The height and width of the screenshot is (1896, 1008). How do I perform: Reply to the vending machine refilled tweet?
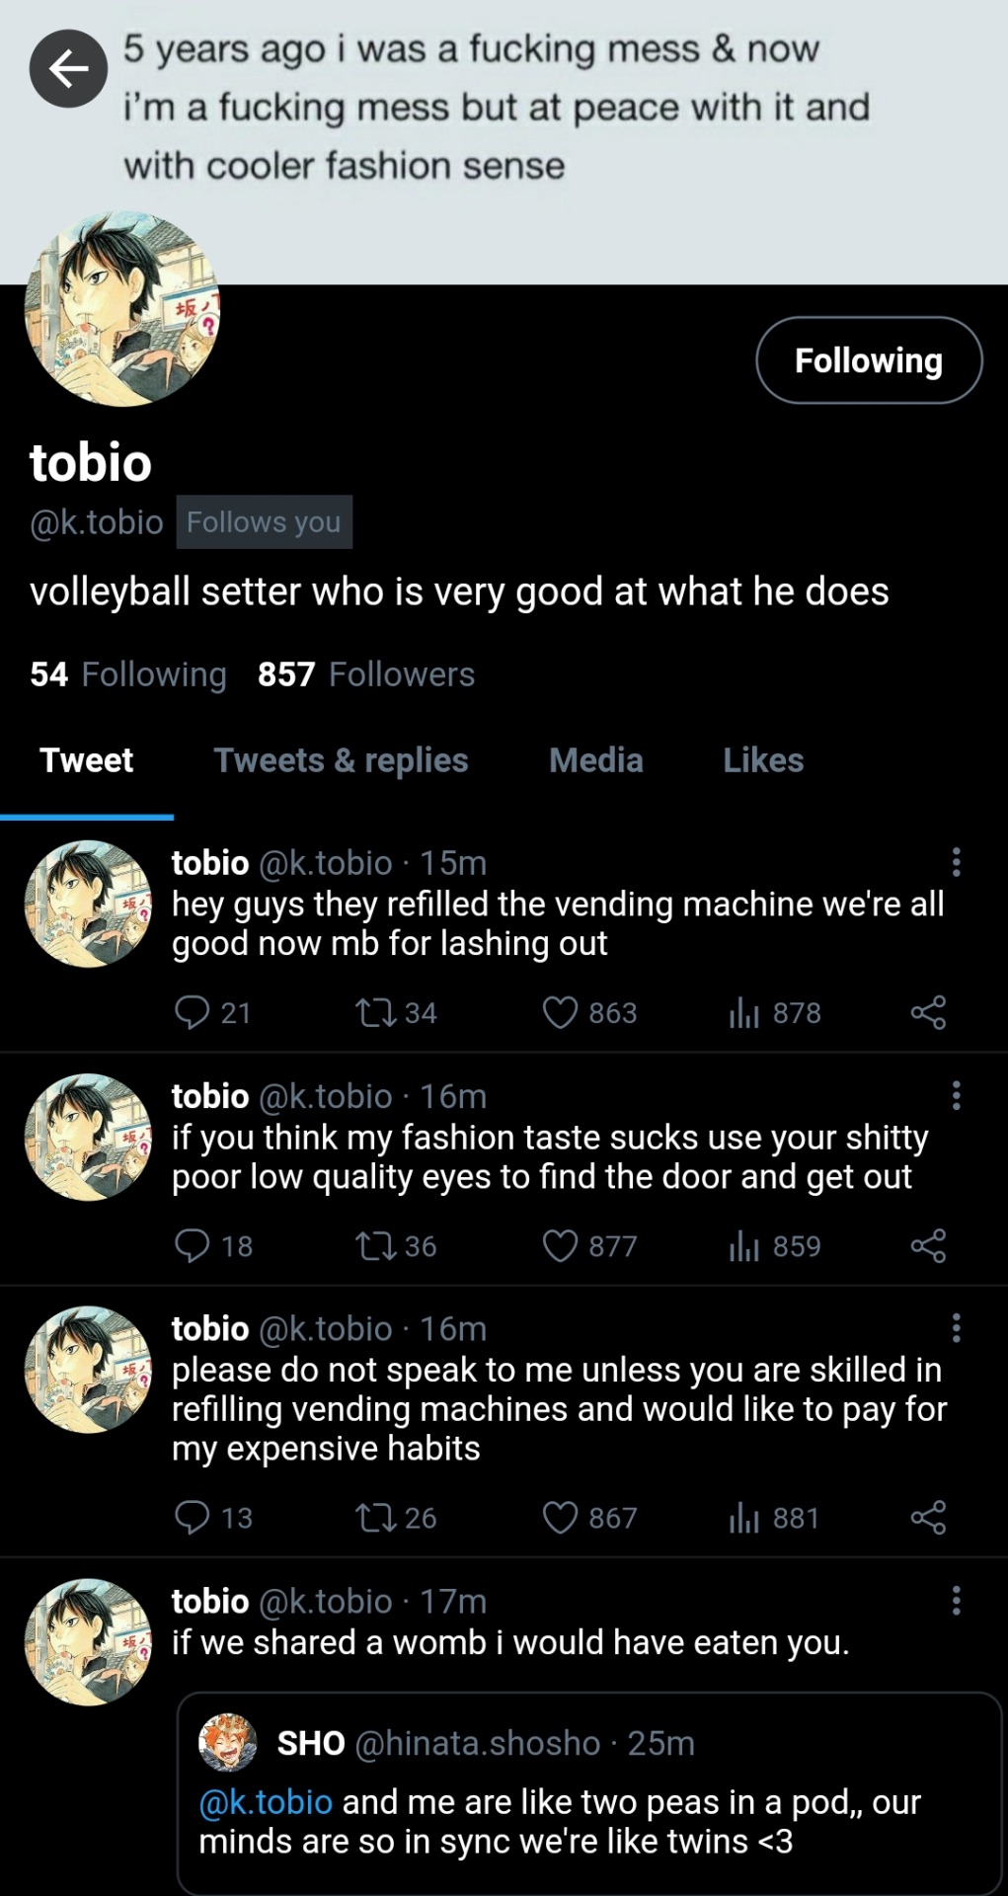click(x=192, y=1012)
